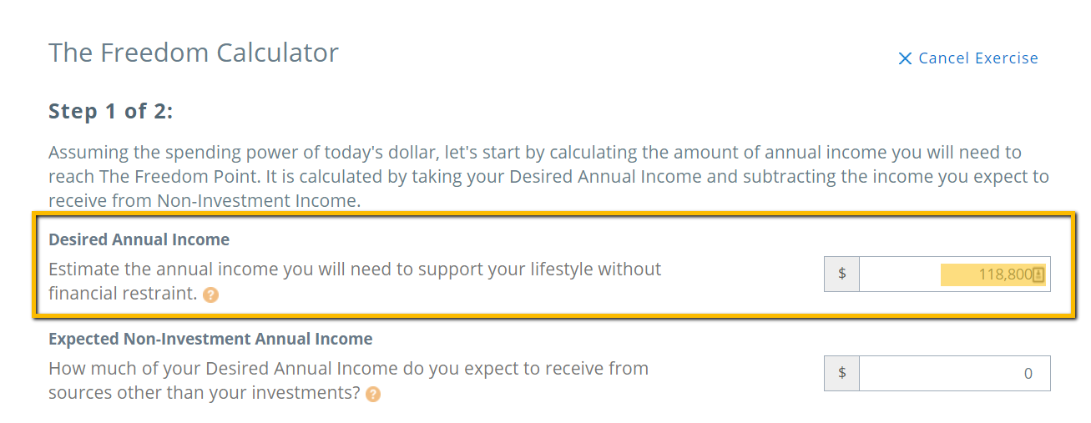The image size is (1091, 423).
Task: Click the dollar sign beside Desired Annual Income field
Action: click(842, 274)
